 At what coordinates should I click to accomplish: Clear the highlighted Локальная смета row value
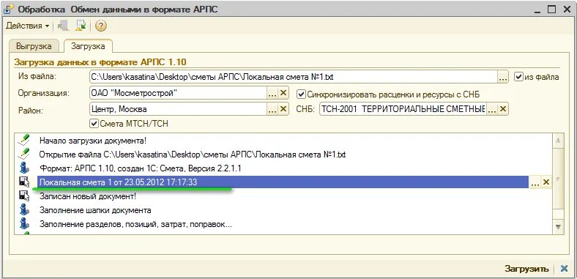(x=546, y=182)
